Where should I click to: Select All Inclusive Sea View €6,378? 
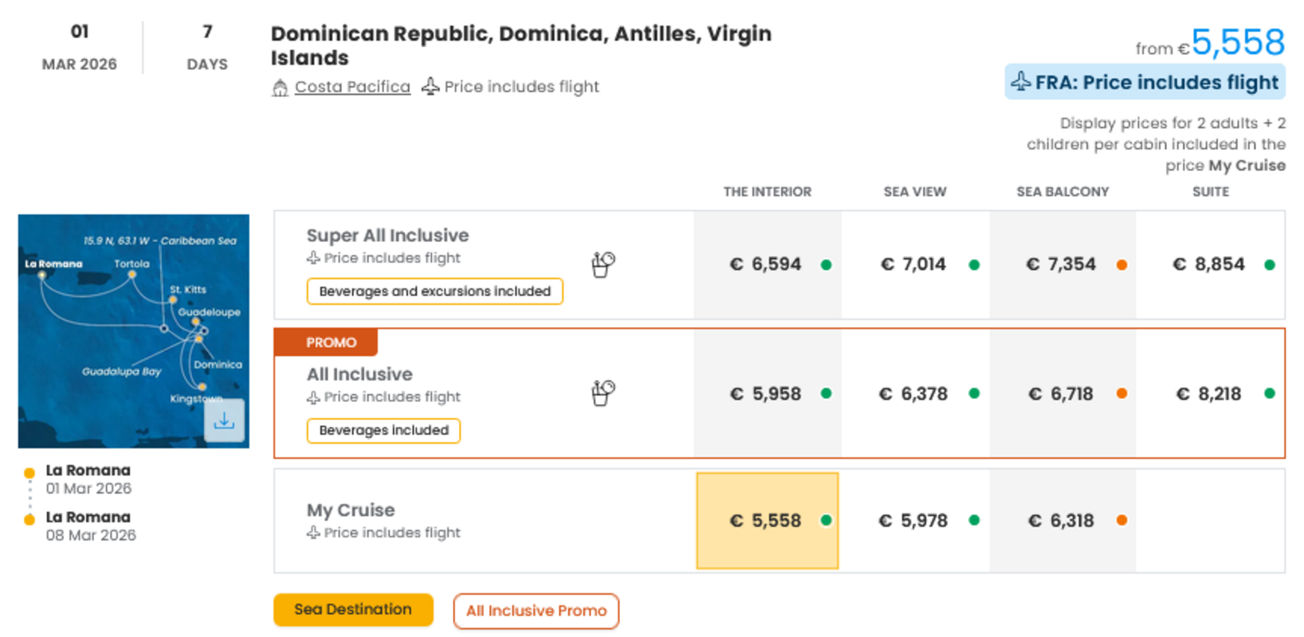pos(913,393)
